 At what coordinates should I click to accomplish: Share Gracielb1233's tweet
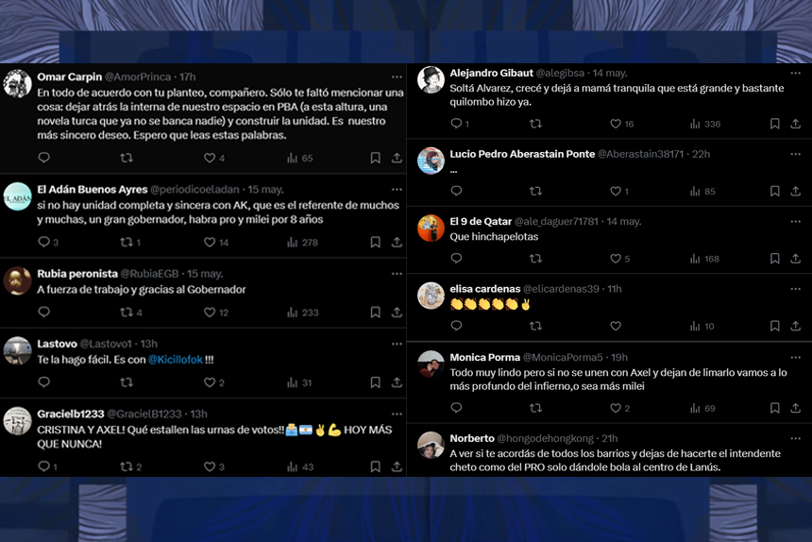397,466
